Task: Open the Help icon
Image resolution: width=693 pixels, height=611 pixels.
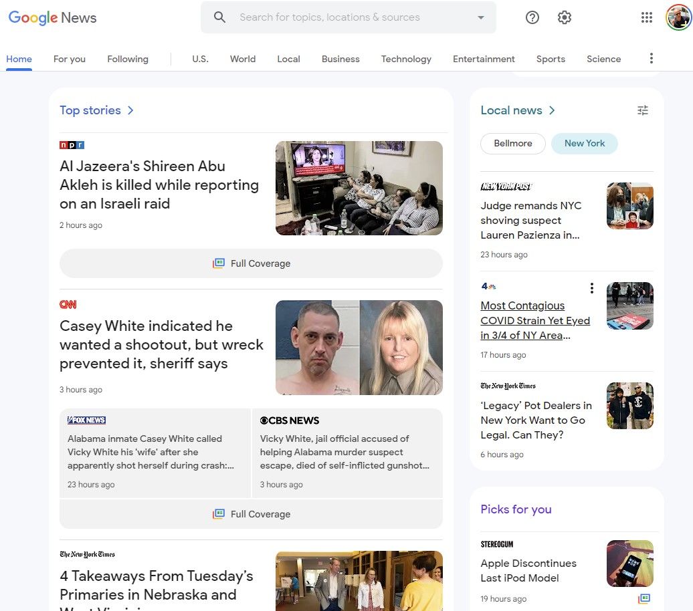Action: 532,17
